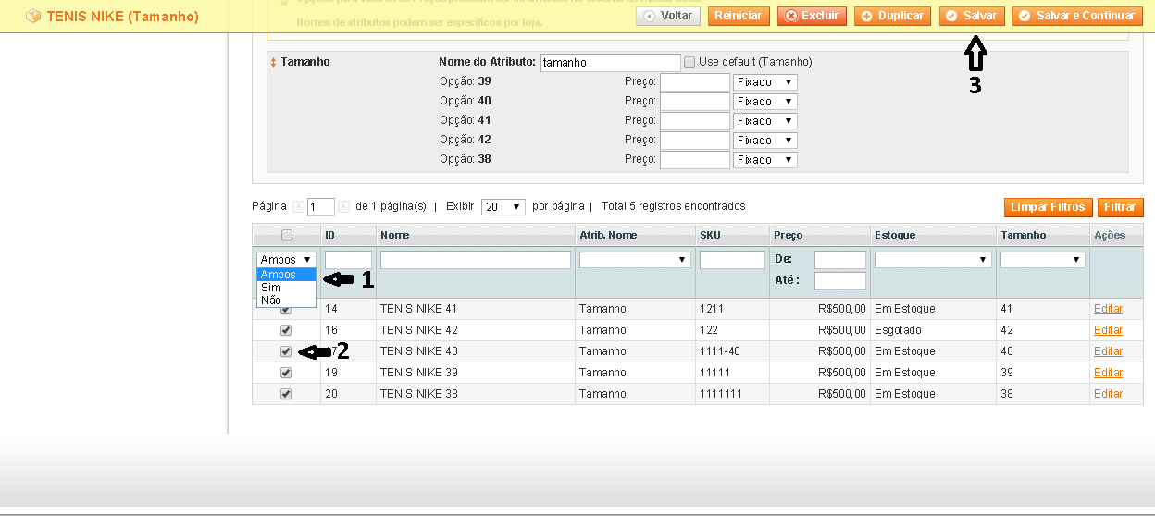Click the page number input field
Viewport: 1155px width, 516px height.
tap(321, 207)
